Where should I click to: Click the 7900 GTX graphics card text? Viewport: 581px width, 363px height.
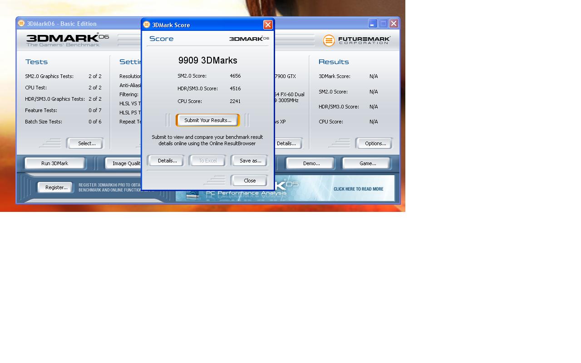[286, 77]
